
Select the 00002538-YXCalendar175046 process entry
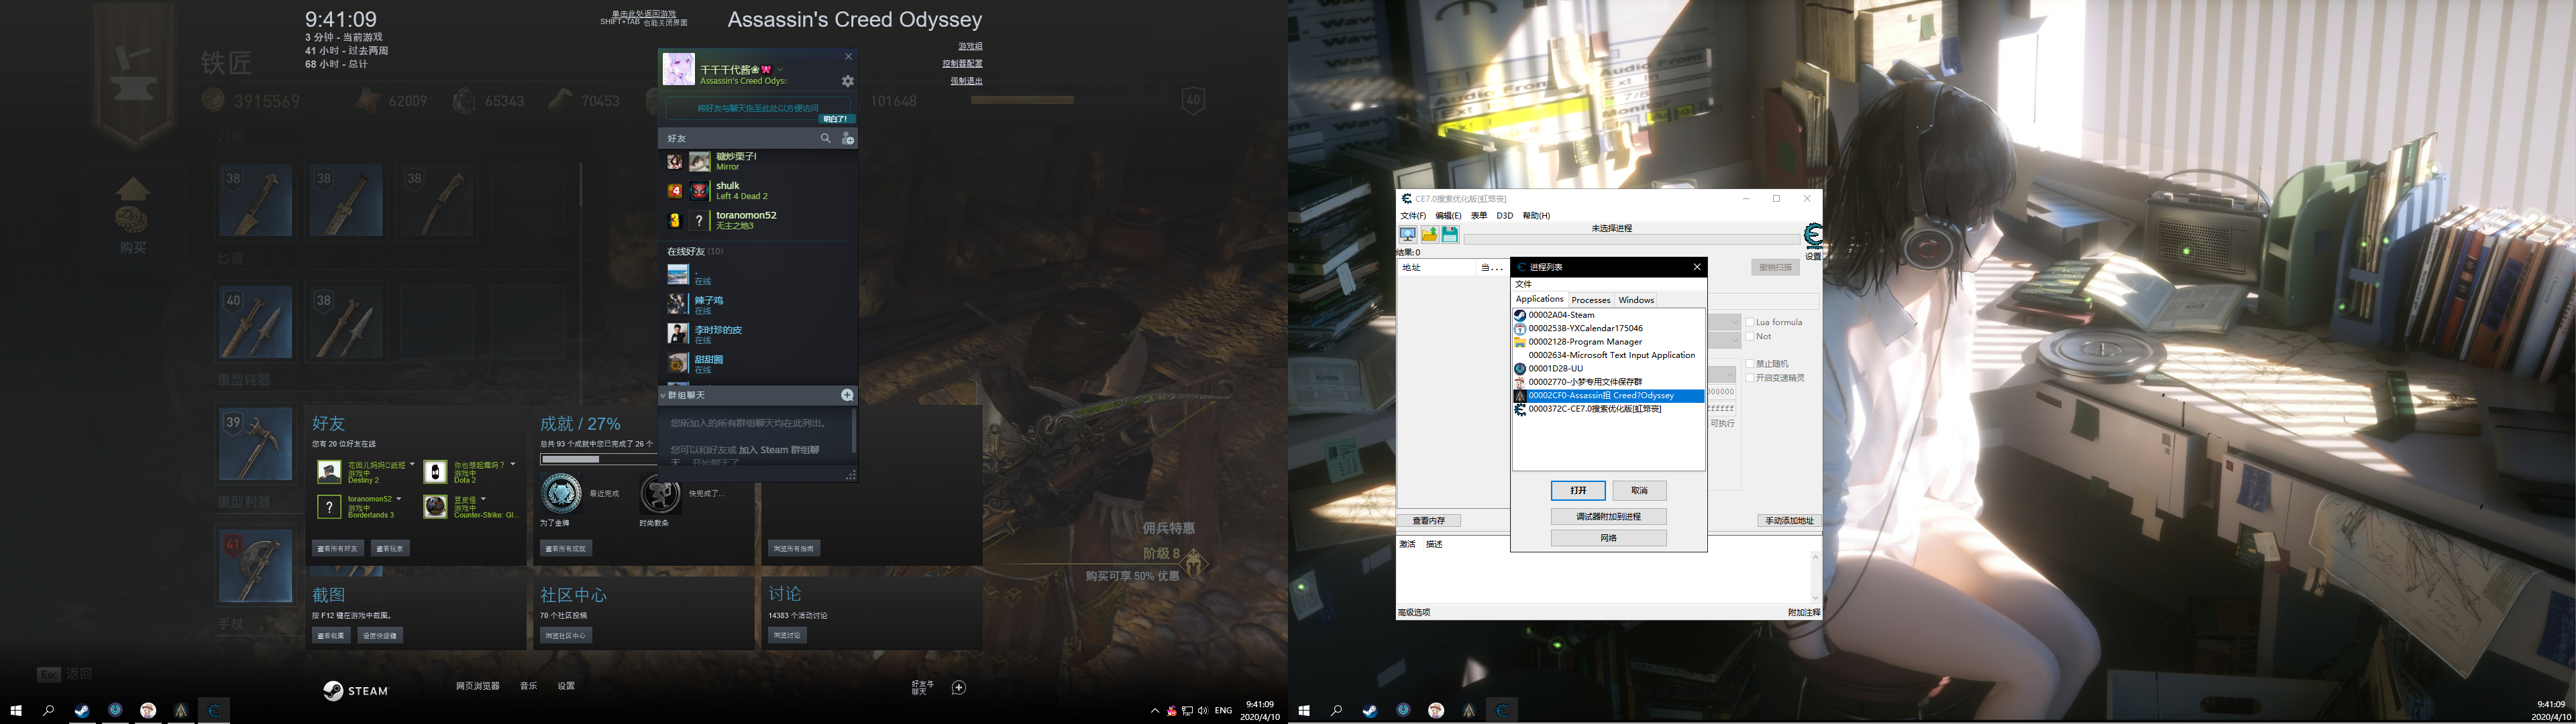pyautogui.click(x=1608, y=328)
